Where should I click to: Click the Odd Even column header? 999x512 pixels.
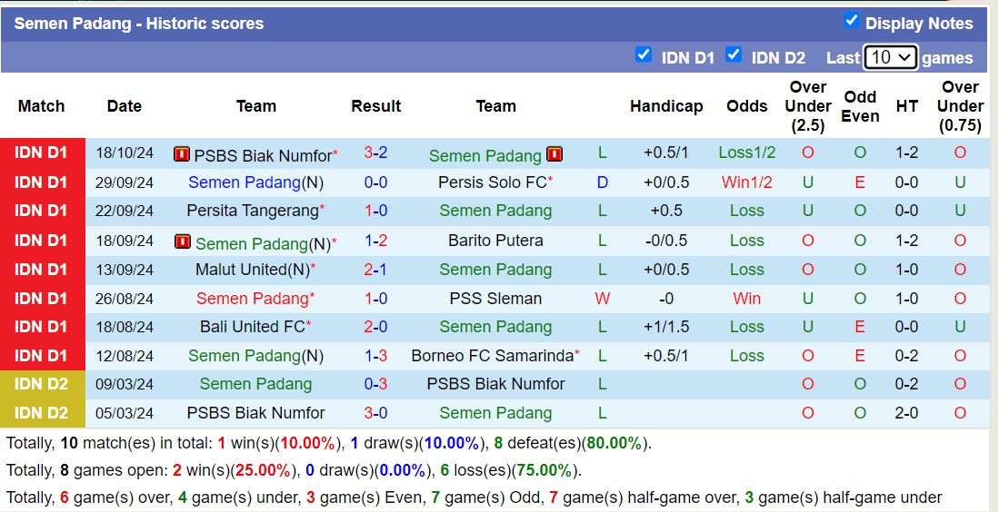[x=860, y=106]
